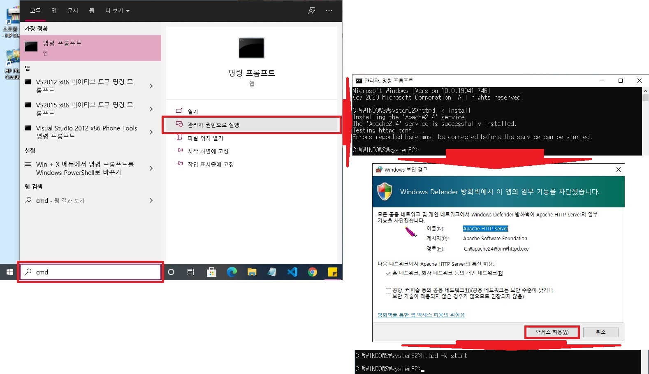This screenshot has width=649, height=374.
Task: Click the search magnifier icon in search box
Action: click(28, 272)
